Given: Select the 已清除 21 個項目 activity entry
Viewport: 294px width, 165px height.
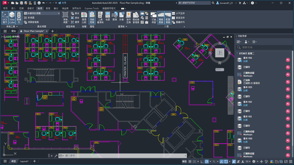Looking at the screenshot, I should (x=264, y=82).
